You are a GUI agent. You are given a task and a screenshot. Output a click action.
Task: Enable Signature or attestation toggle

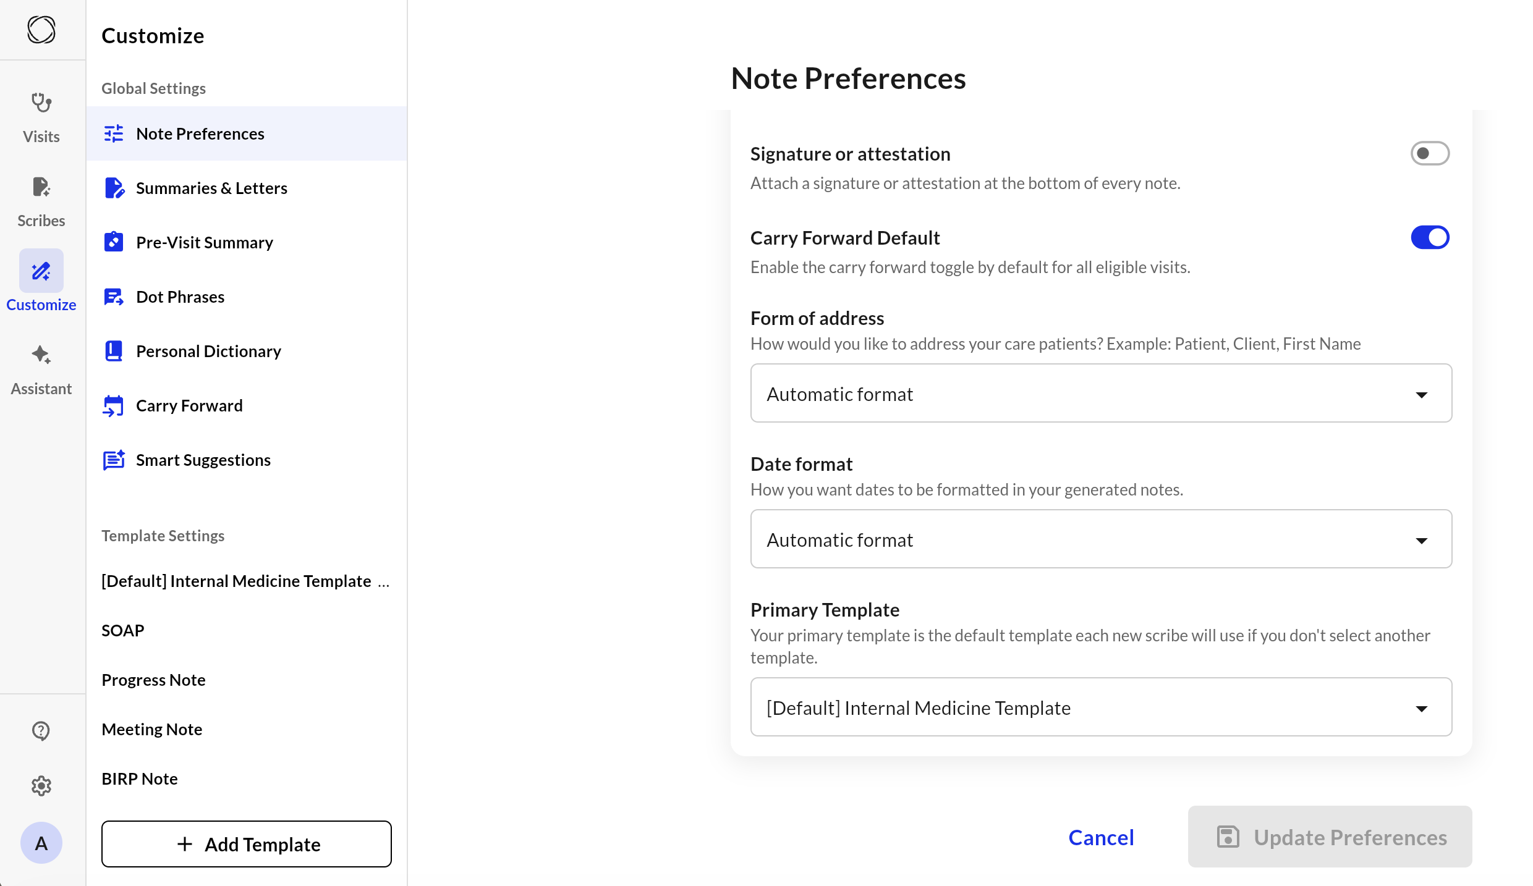(1429, 153)
